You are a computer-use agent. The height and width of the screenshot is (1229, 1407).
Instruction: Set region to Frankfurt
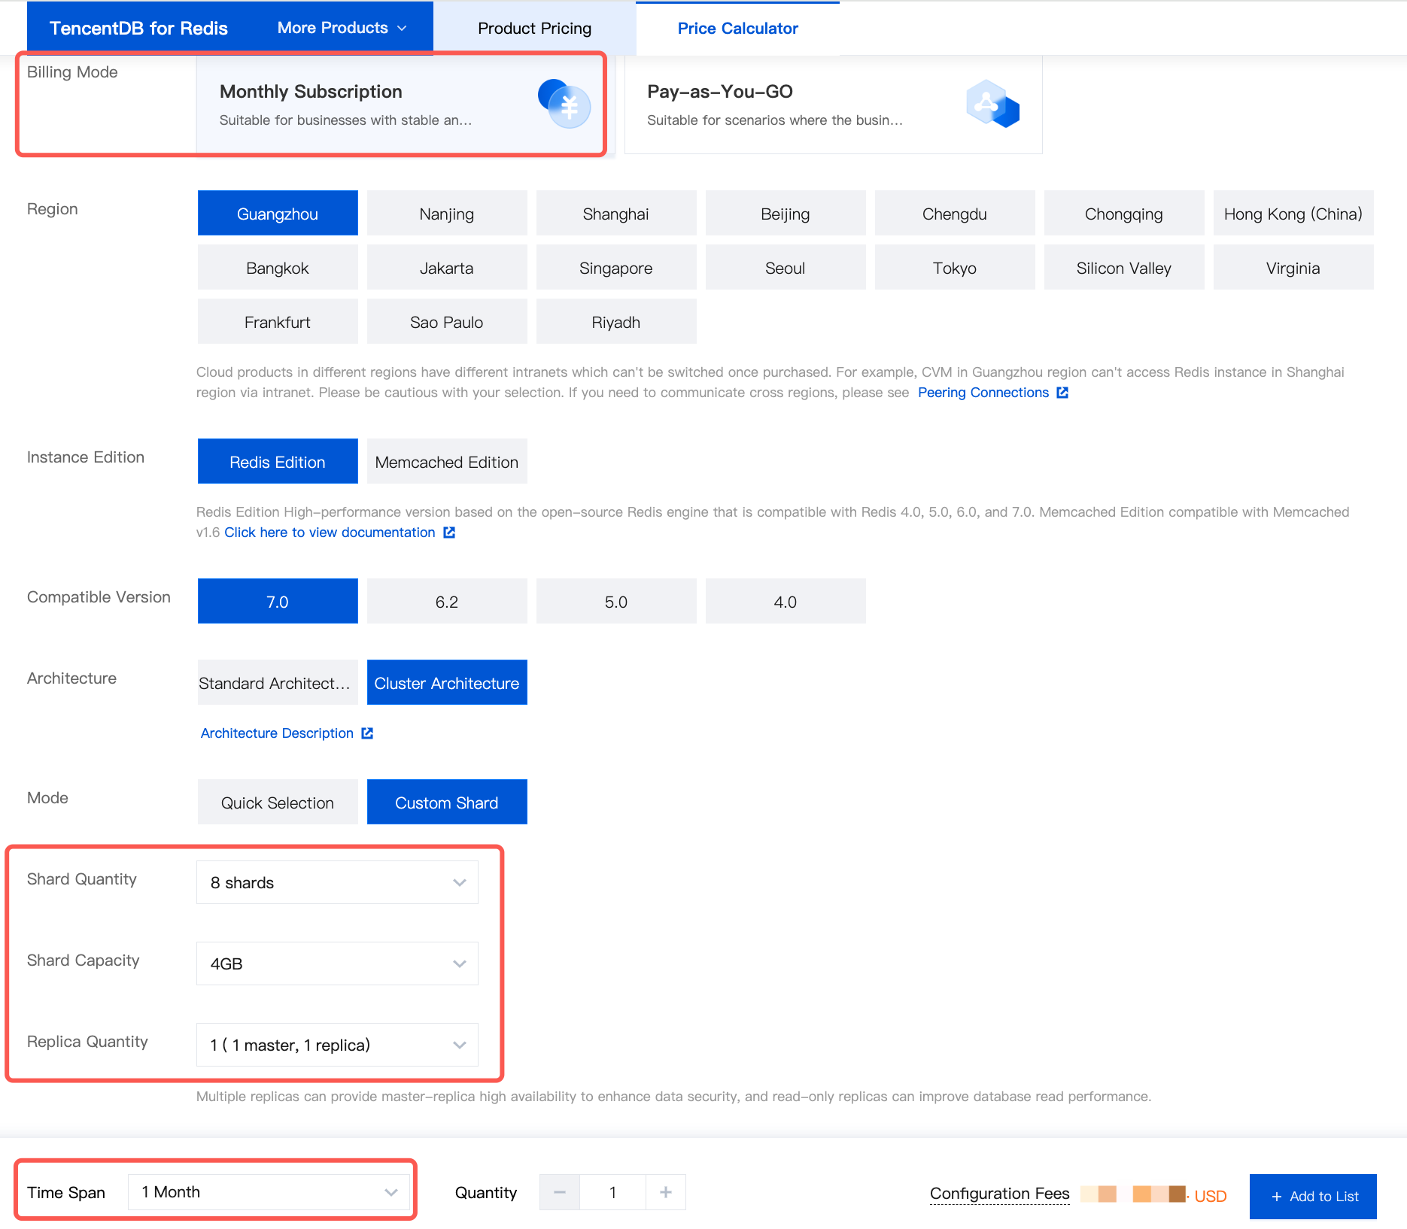(x=278, y=322)
